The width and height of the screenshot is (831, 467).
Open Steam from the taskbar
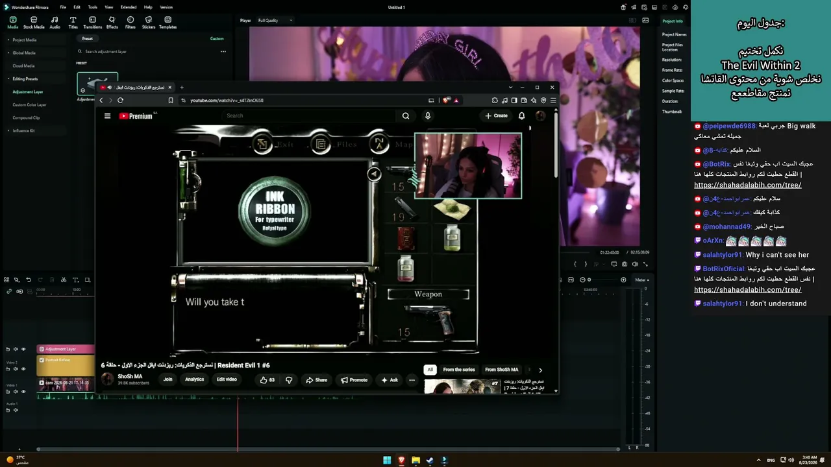(x=430, y=461)
